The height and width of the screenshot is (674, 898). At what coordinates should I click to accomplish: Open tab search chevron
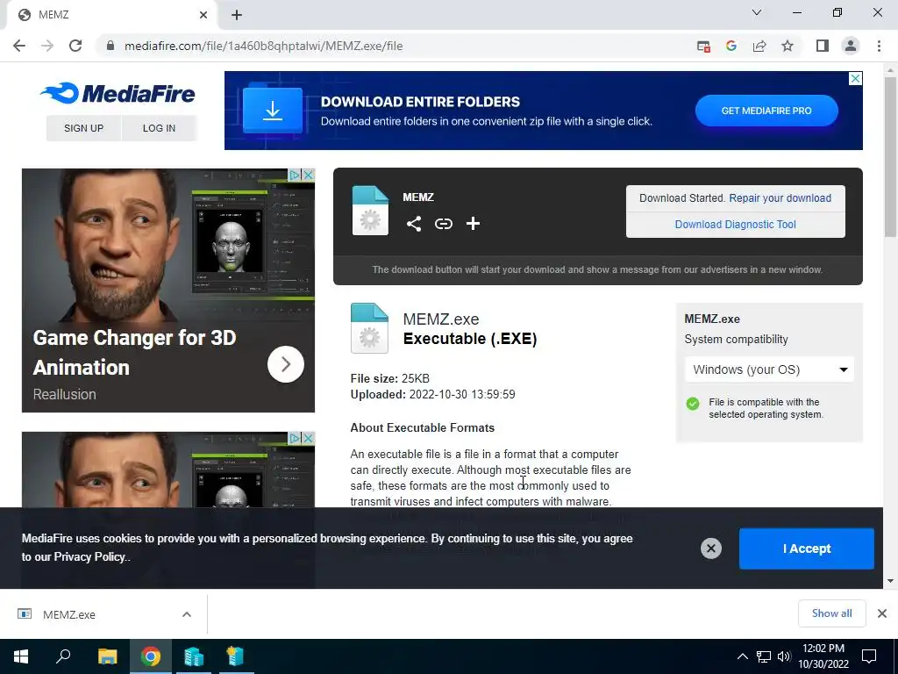click(x=757, y=12)
